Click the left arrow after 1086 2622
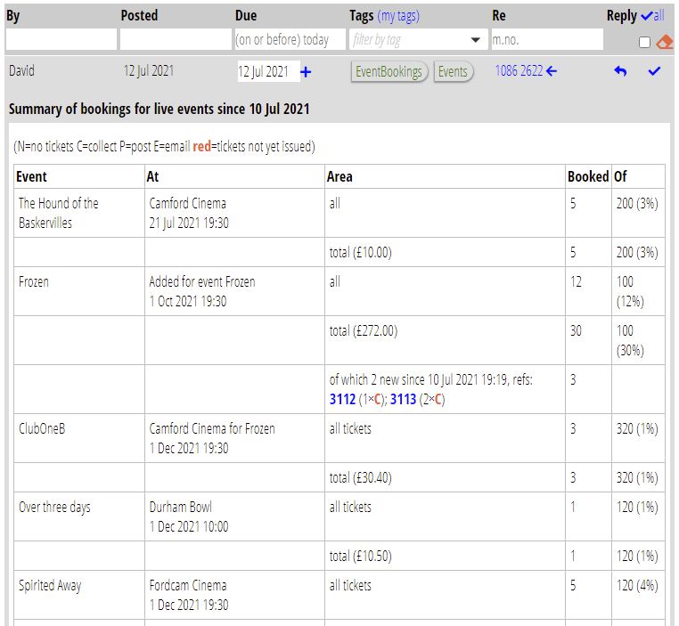 [x=552, y=71]
